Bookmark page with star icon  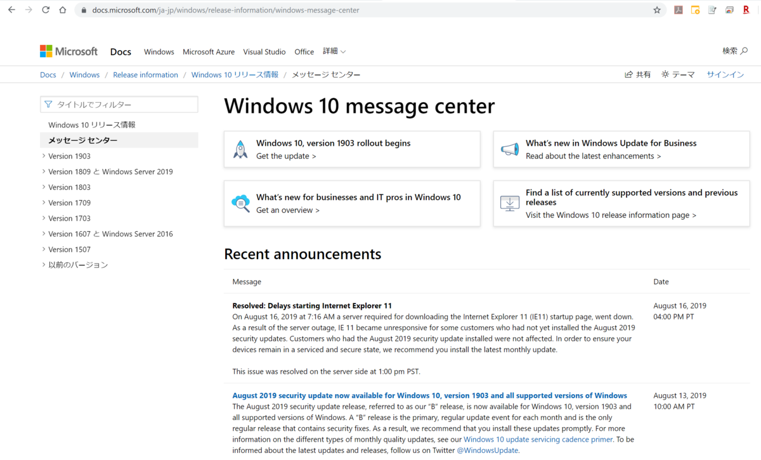(657, 10)
